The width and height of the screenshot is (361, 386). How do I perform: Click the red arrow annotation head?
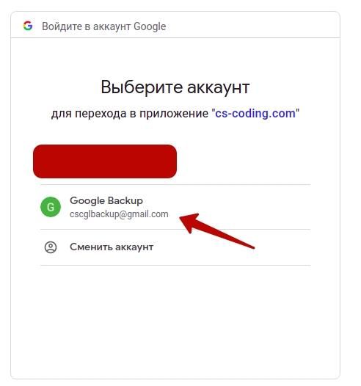189,222
